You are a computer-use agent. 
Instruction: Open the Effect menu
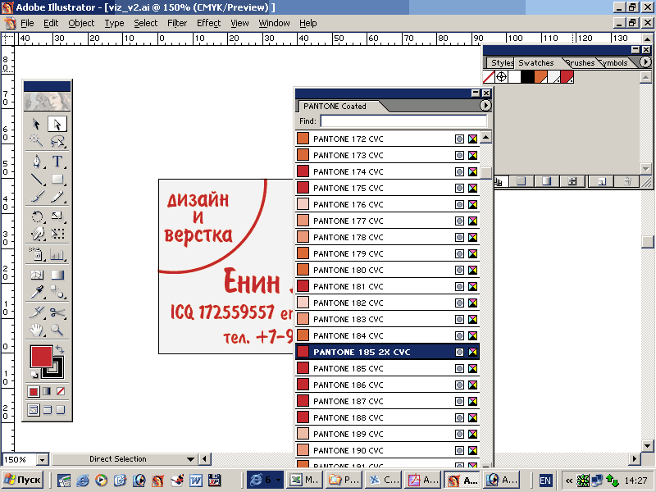(208, 23)
